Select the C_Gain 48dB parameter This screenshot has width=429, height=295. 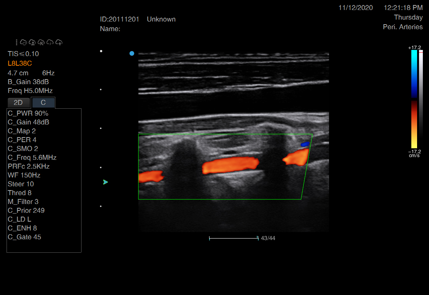point(28,122)
